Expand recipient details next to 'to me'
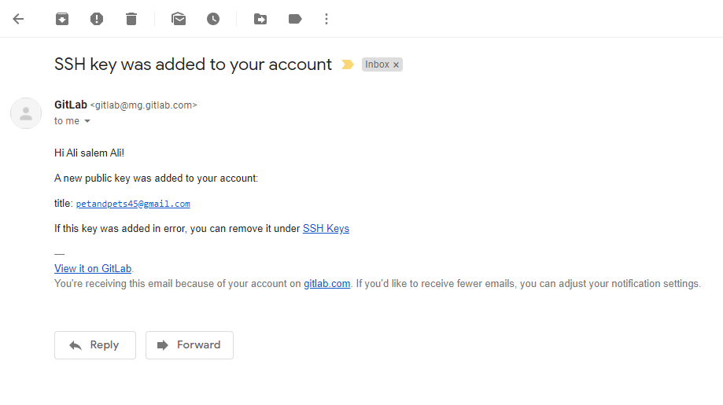This screenshot has height=405, width=723. pyautogui.click(x=87, y=121)
